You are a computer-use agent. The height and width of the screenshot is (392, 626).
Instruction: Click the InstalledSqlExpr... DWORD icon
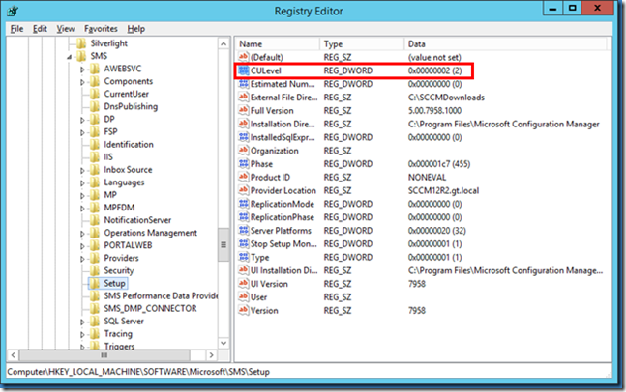[244, 137]
